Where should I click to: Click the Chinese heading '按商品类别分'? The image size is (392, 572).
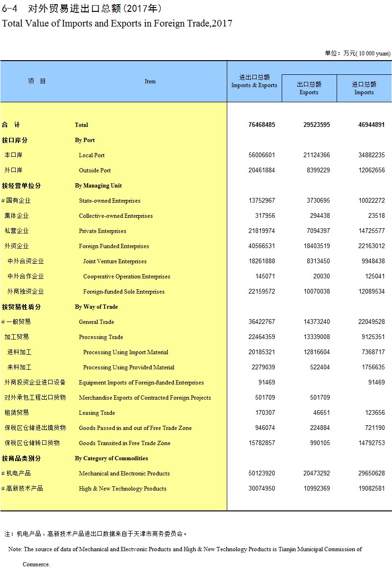tap(21, 458)
